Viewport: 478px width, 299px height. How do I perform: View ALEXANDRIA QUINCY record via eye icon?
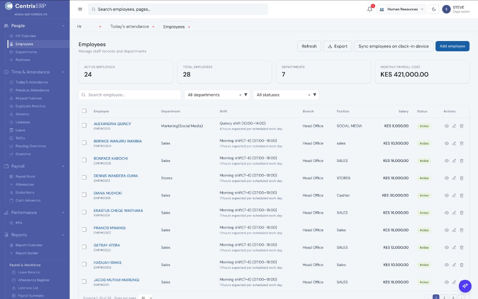pyautogui.click(x=447, y=126)
